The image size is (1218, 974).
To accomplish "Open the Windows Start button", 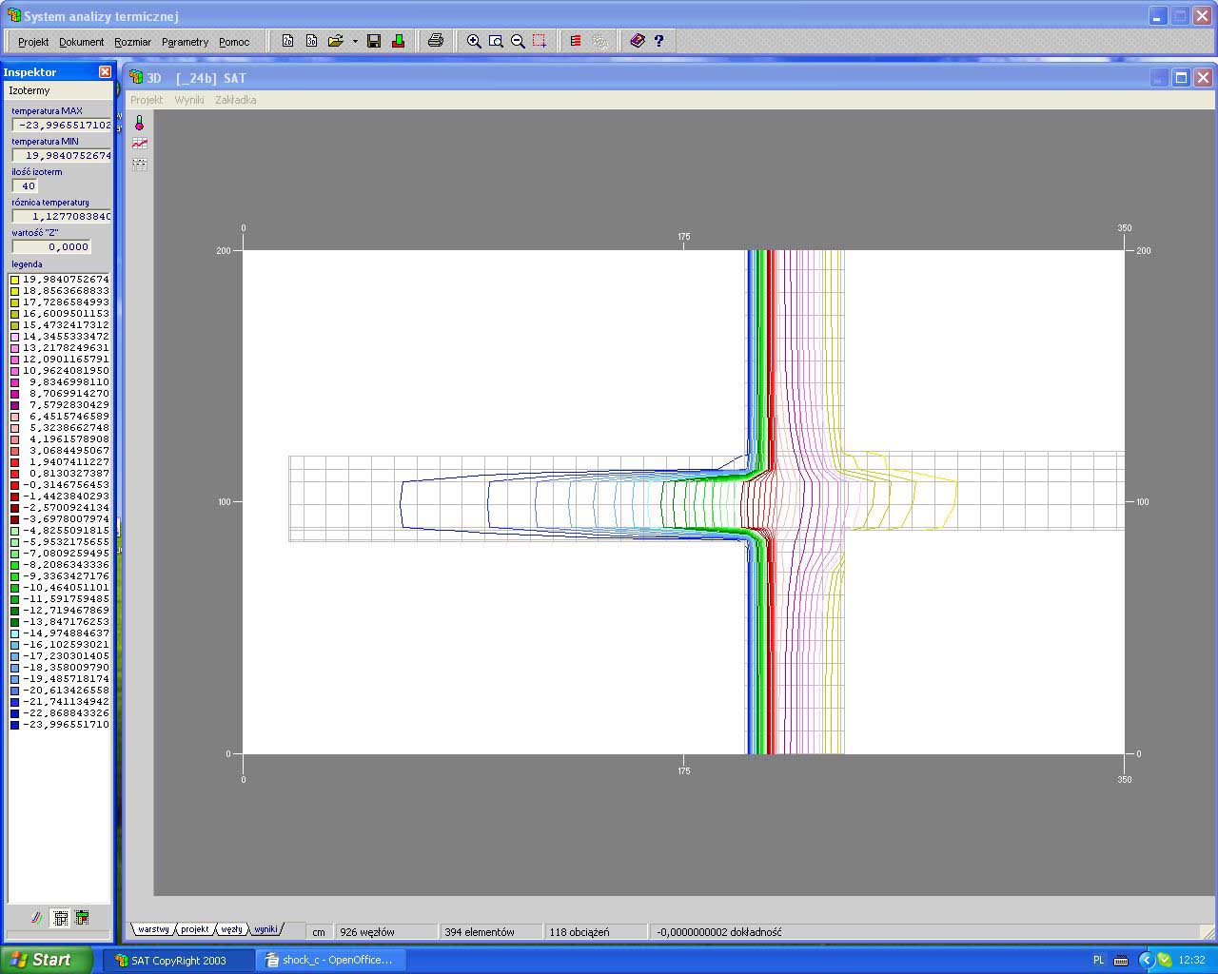I will (x=47, y=960).
